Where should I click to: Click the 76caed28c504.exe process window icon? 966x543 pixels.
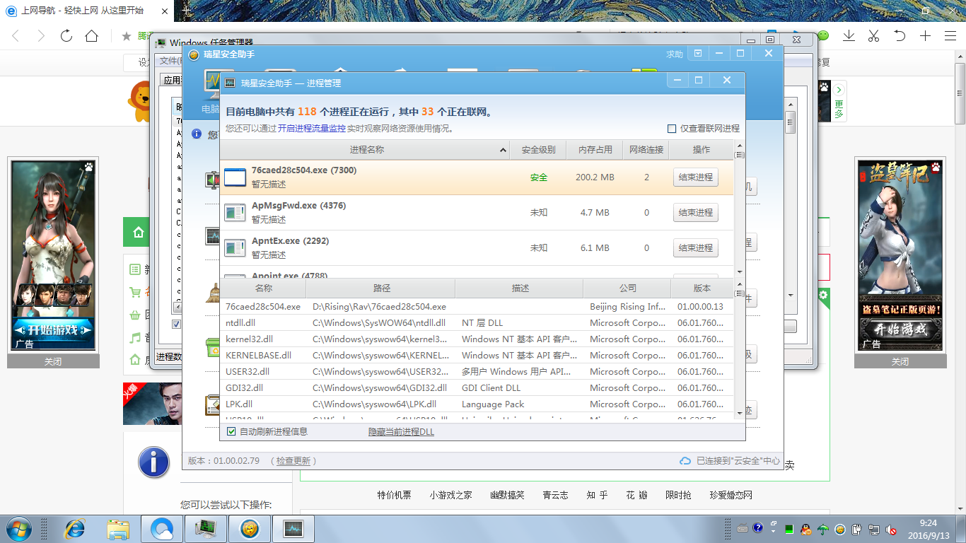pyautogui.click(x=235, y=177)
